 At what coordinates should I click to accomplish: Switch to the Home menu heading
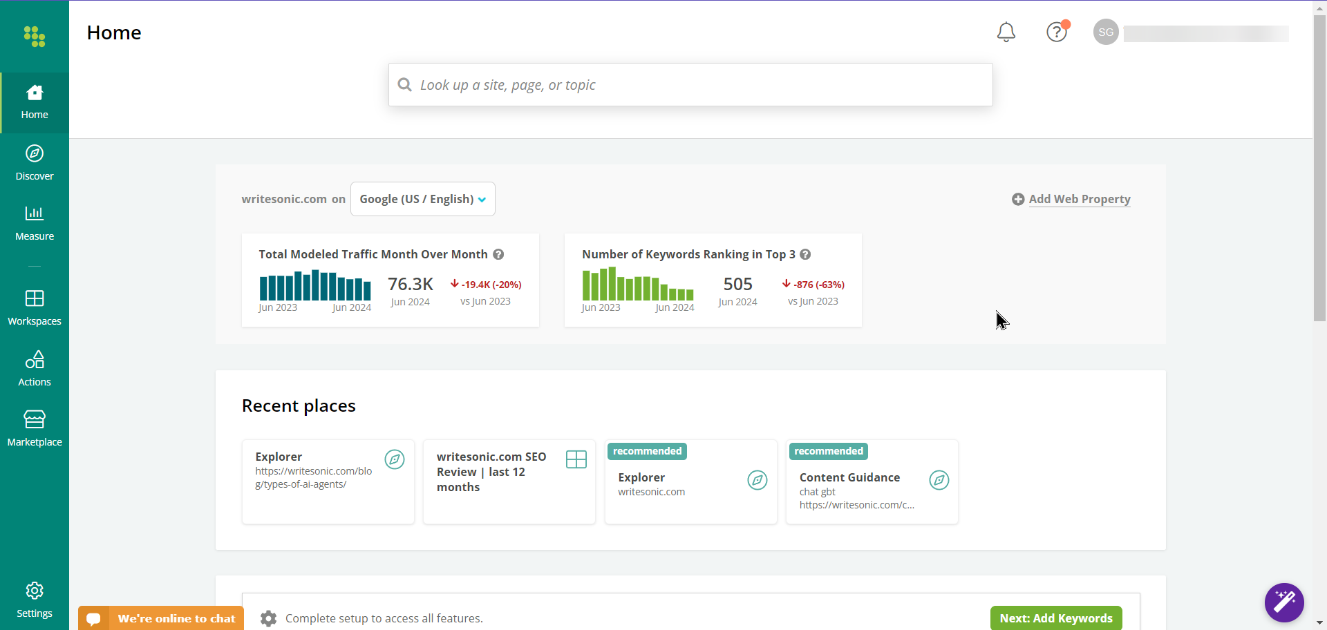click(x=113, y=32)
